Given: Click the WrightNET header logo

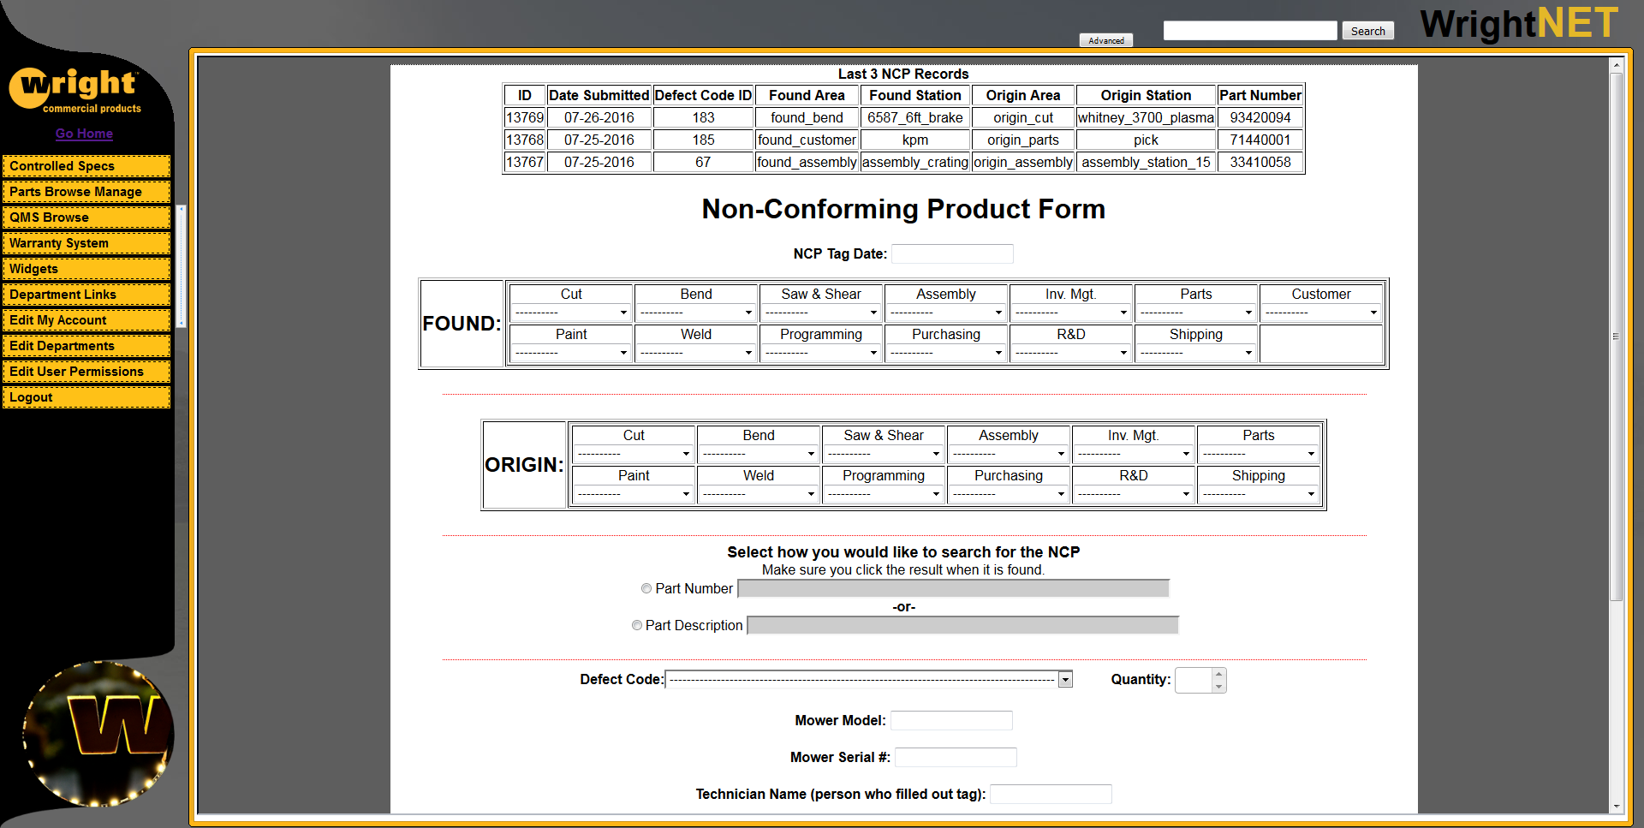Looking at the screenshot, I should coord(1520,23).
